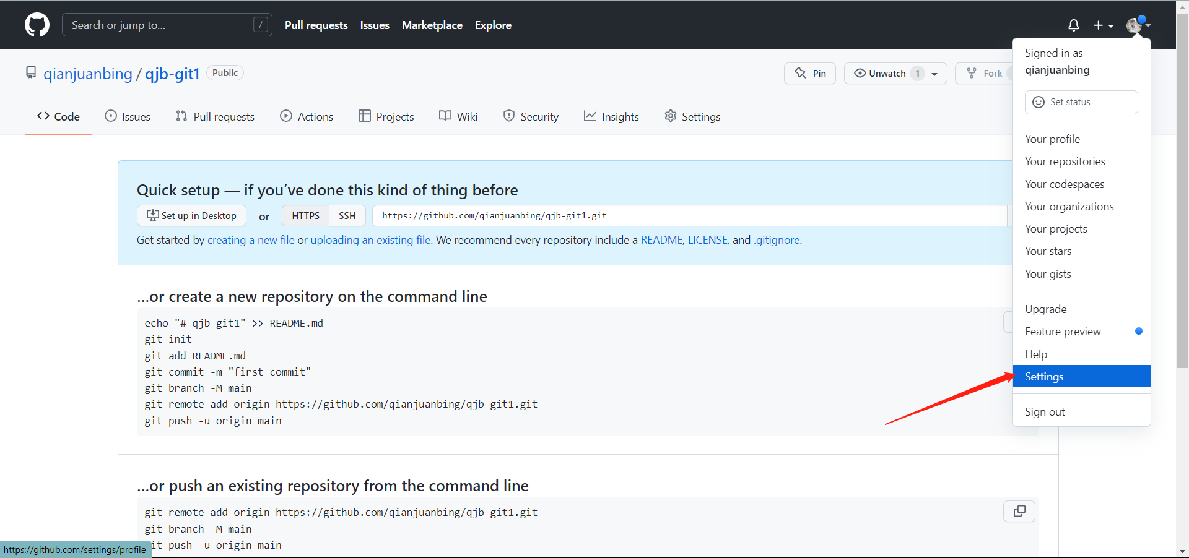The image size is (1189, 558).
Task: Open the Issues repository tab
Action: pyautogui.click(x=128, y=116)
